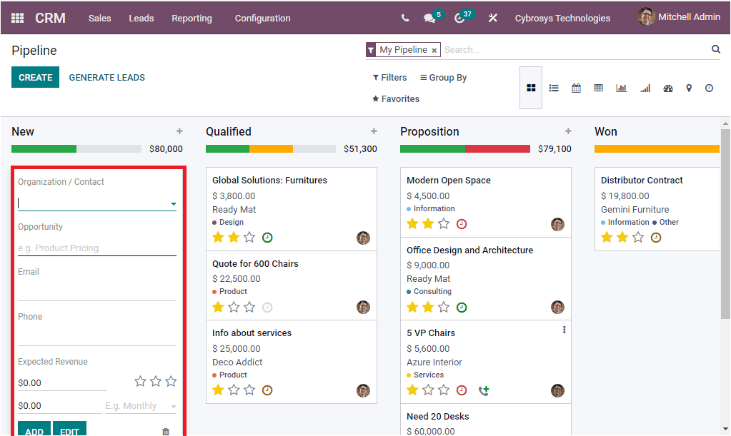Viewport: 731px width, 436px height.
Task: Open the graph view of the pipeline
Action: [620, 87]
